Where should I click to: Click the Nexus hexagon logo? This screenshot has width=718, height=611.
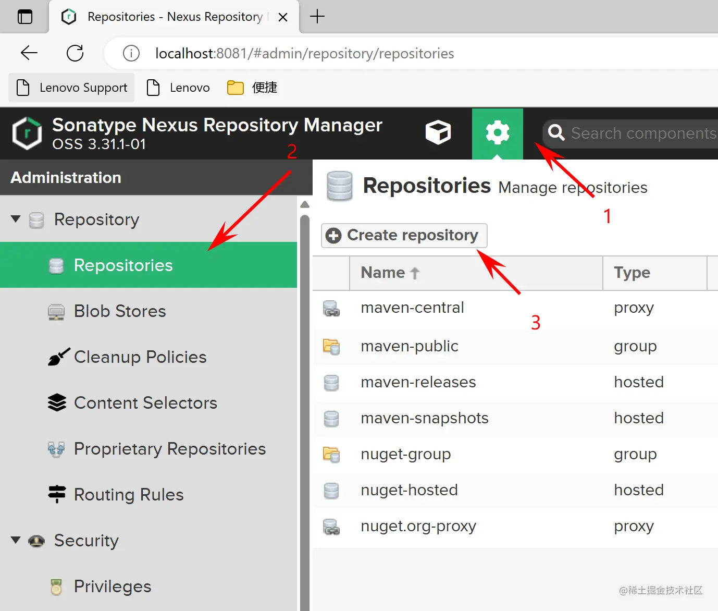click(x=27, y=133)
